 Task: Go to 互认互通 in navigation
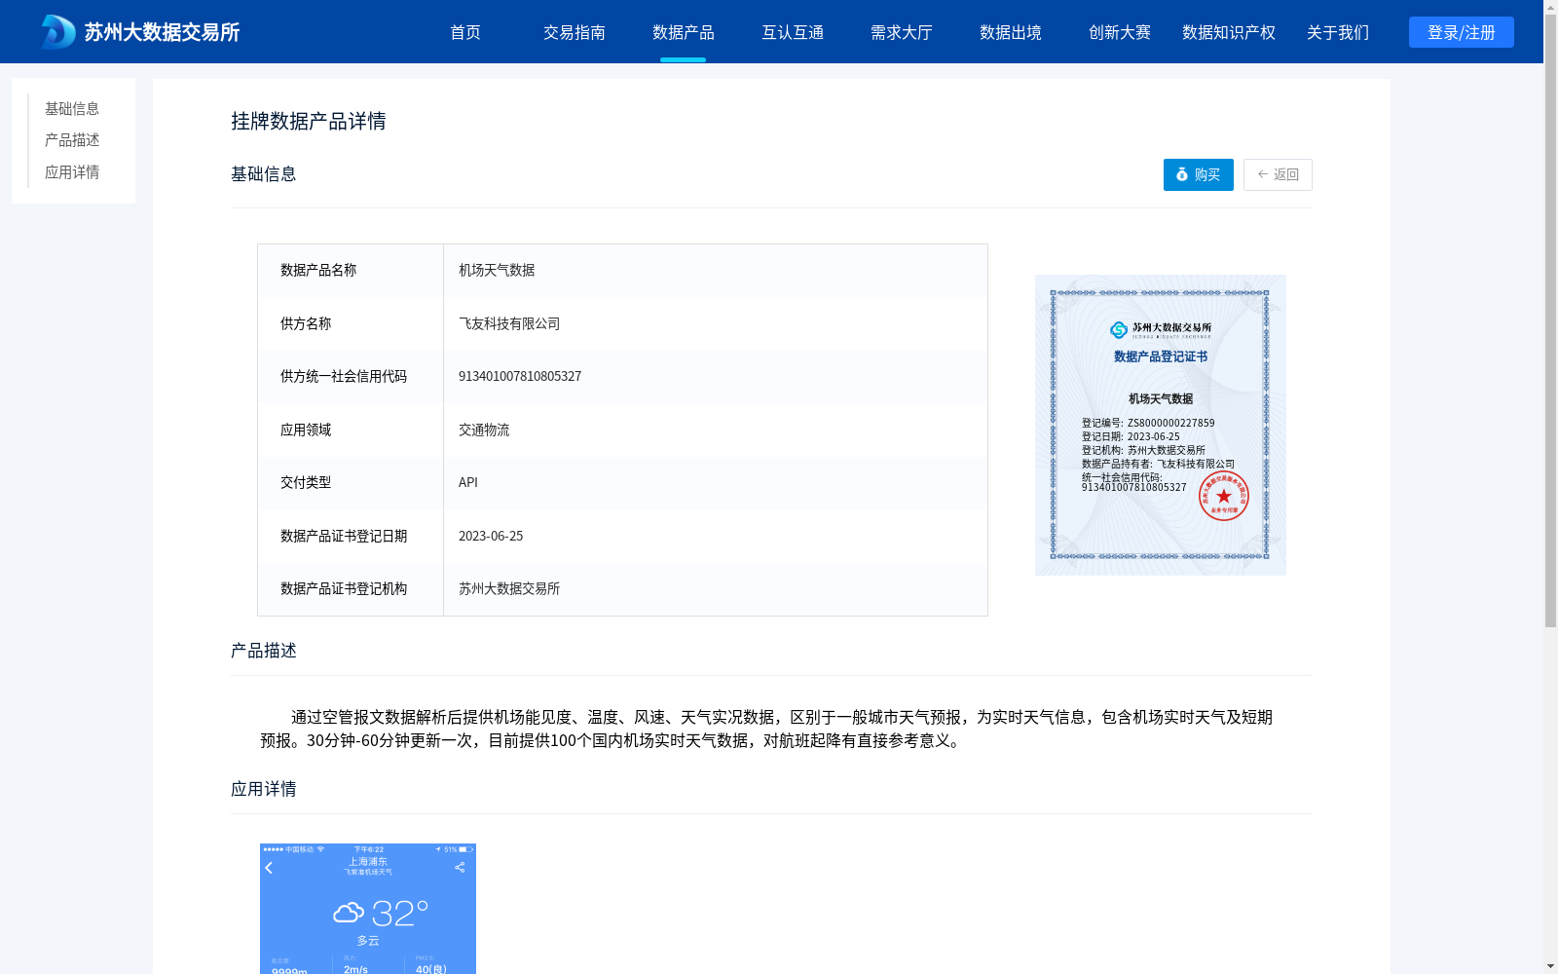coord(793,32)
